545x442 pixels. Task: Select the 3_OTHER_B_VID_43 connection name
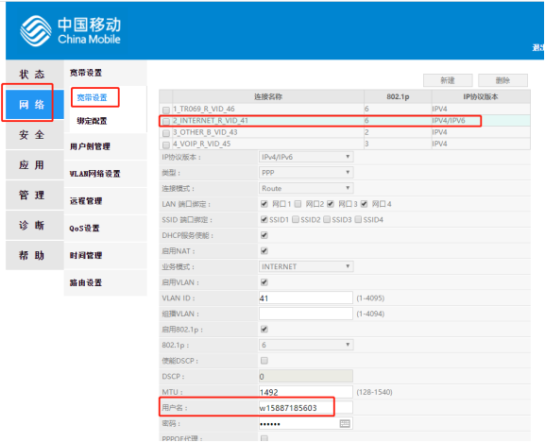(205, 132)
